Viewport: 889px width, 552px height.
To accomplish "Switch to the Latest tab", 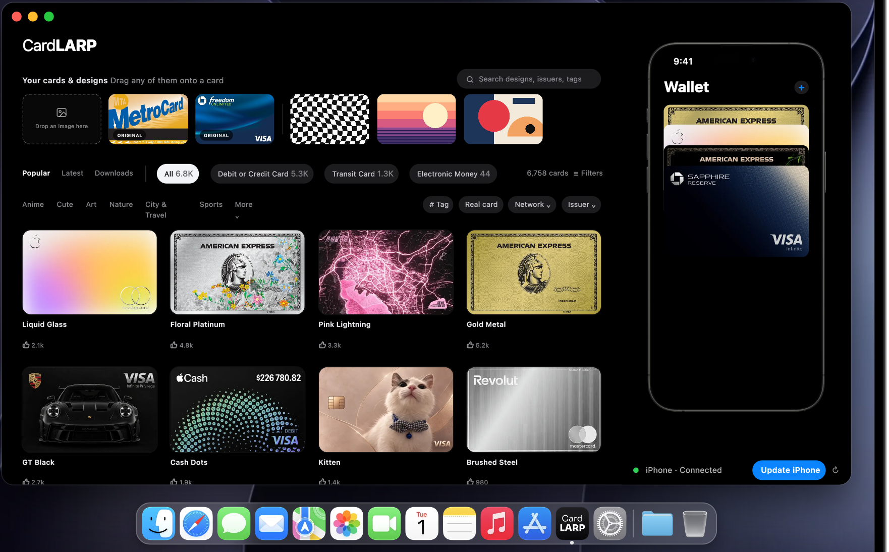I will tap(73, 173).
